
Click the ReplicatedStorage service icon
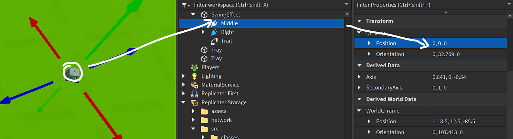tap(194, 102)
